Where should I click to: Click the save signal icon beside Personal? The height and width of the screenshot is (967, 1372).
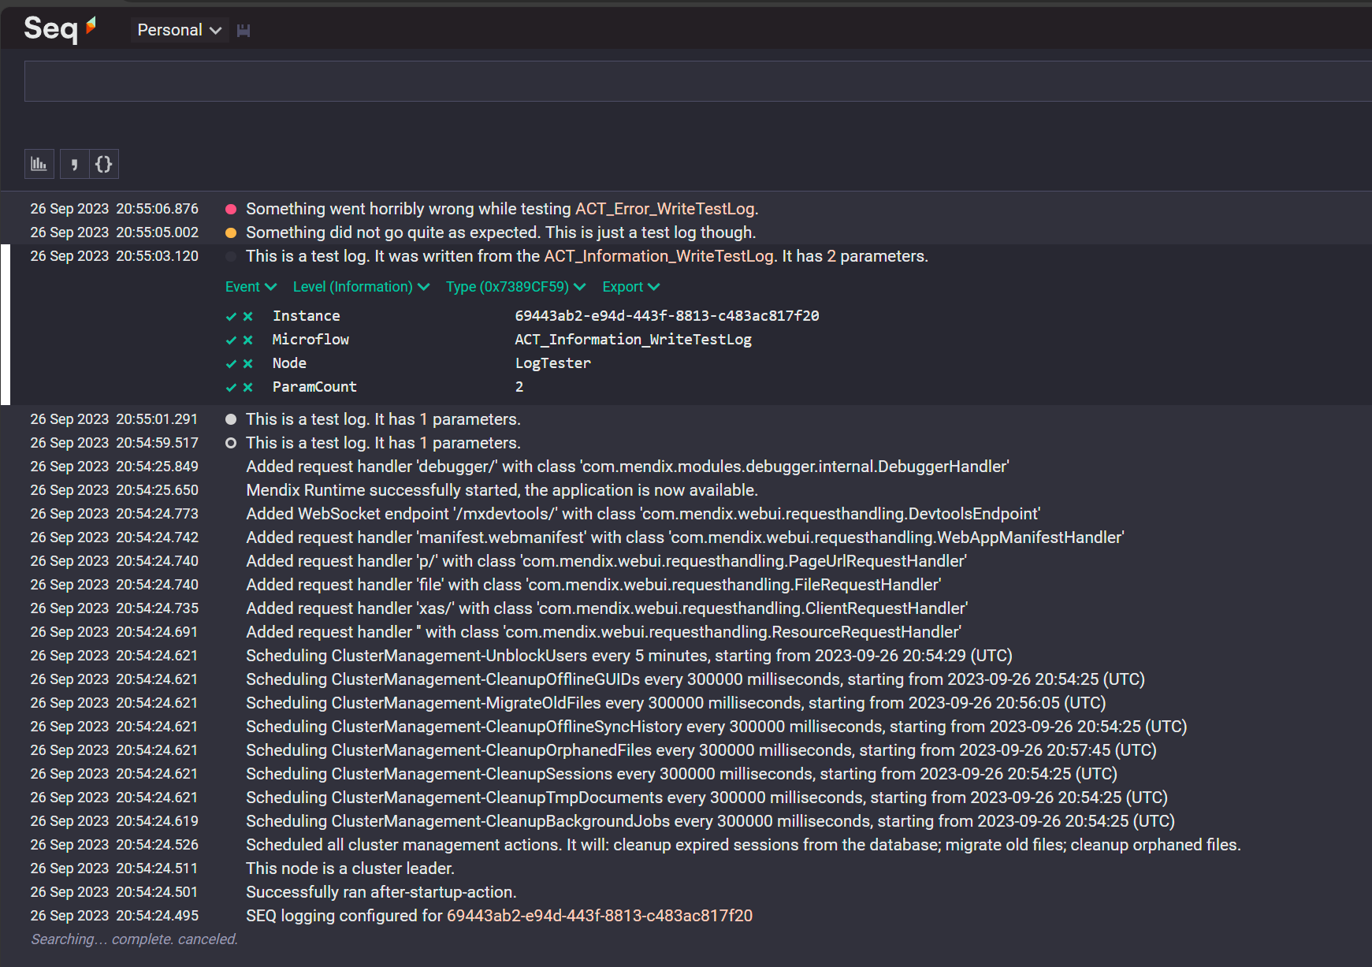[244, 29]
